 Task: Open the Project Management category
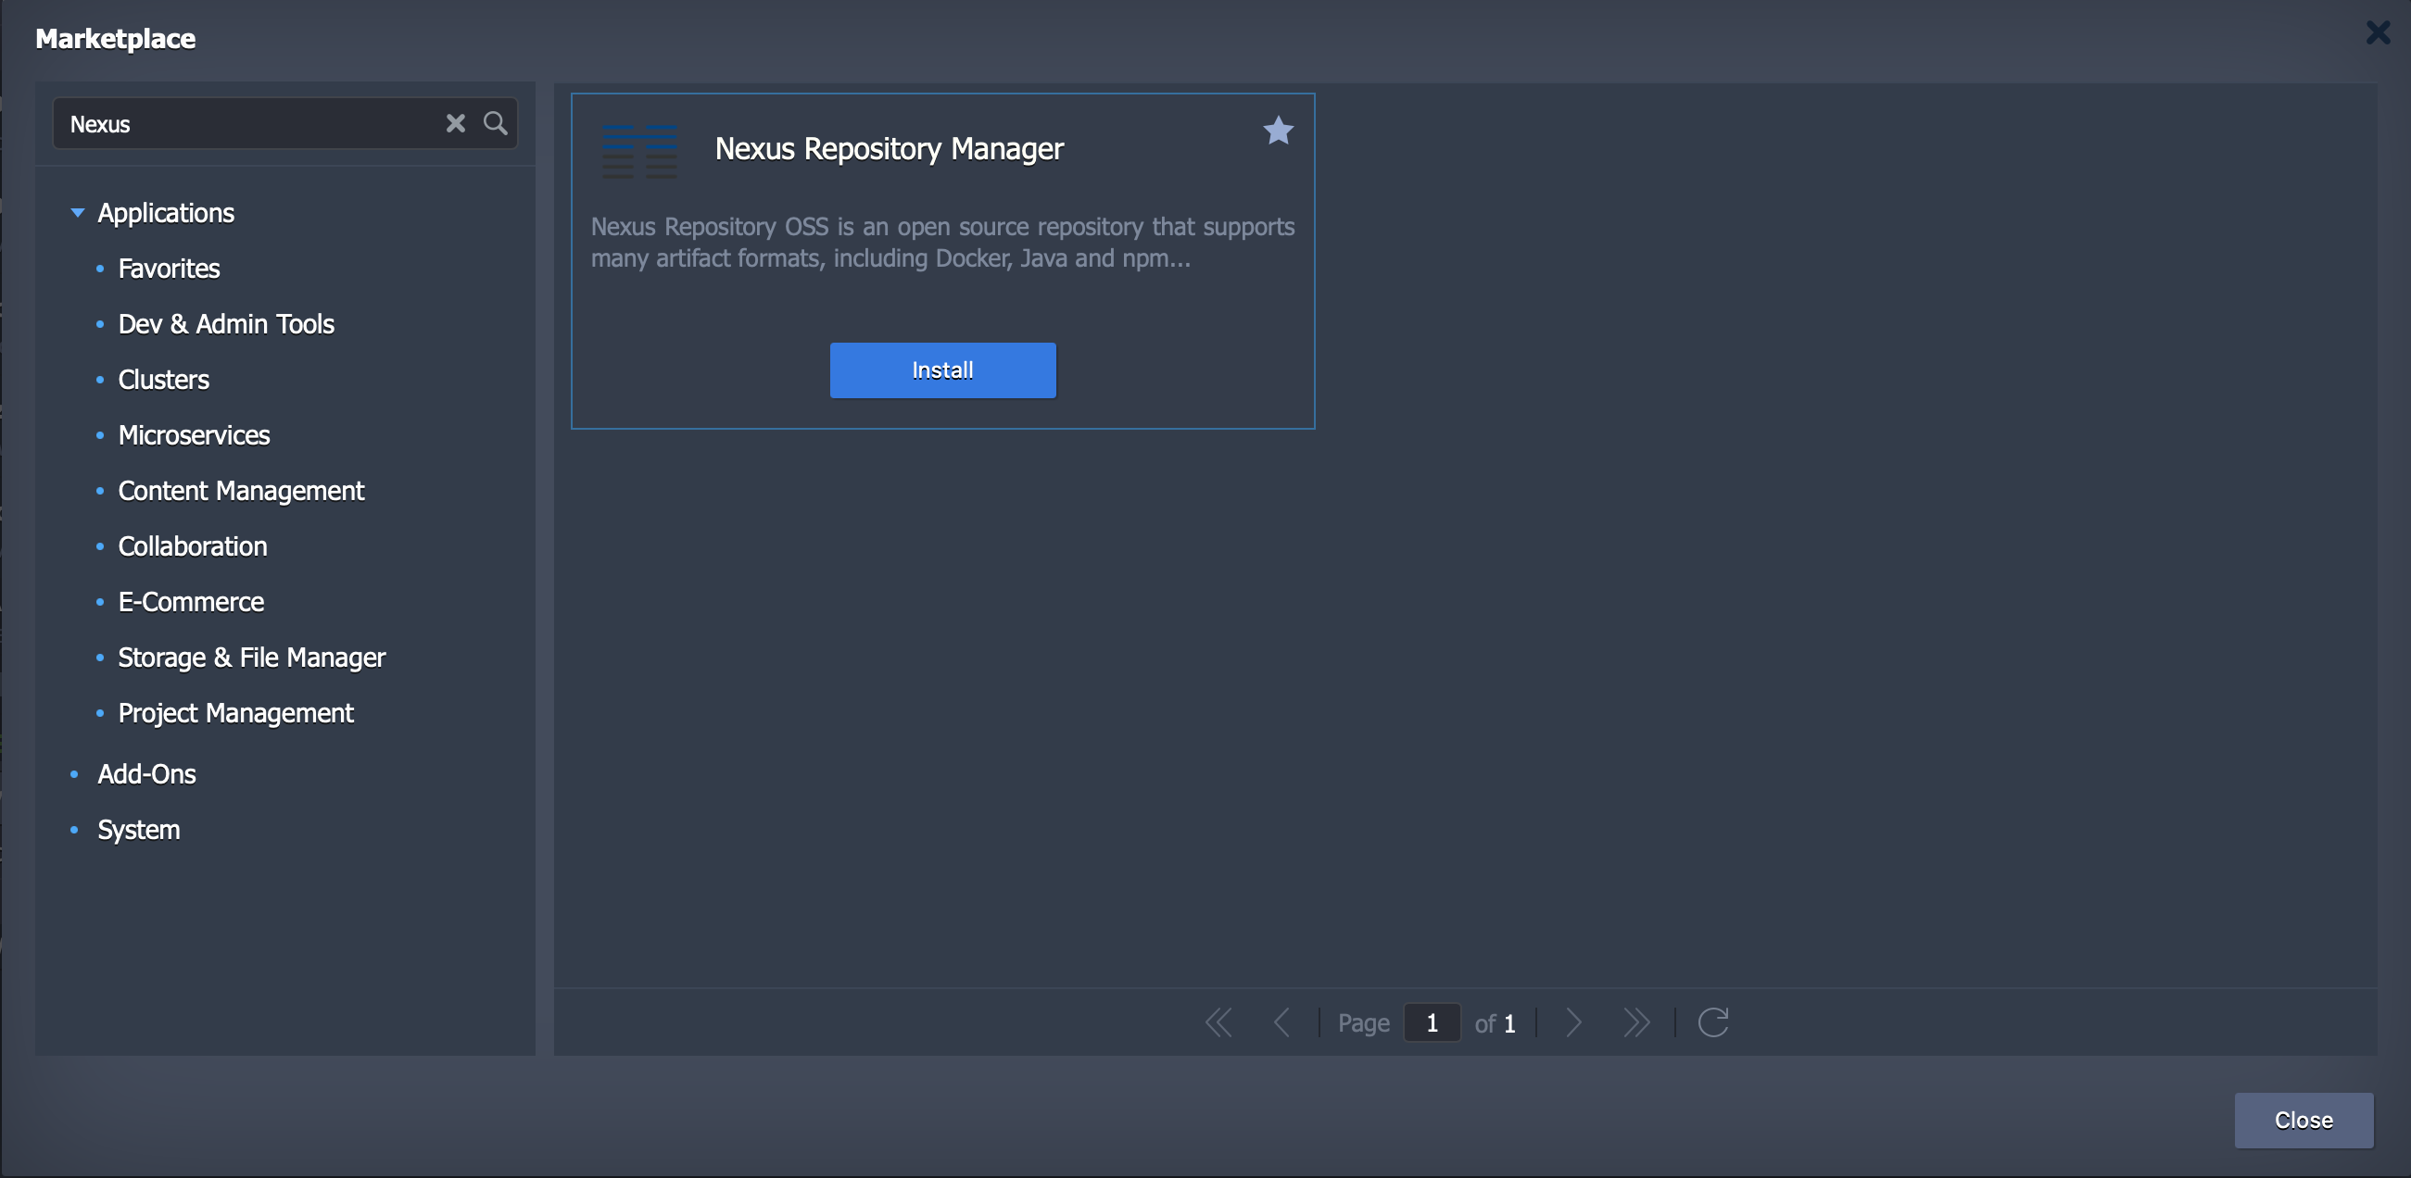(235, 714)
